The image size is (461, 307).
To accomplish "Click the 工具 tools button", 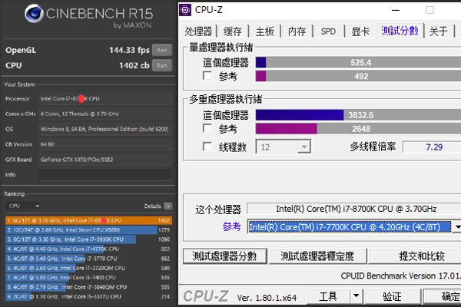I will pyautogui.click(x=328, y=295).
